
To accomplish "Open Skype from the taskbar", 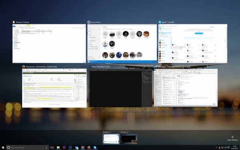I will pos(95,148).
